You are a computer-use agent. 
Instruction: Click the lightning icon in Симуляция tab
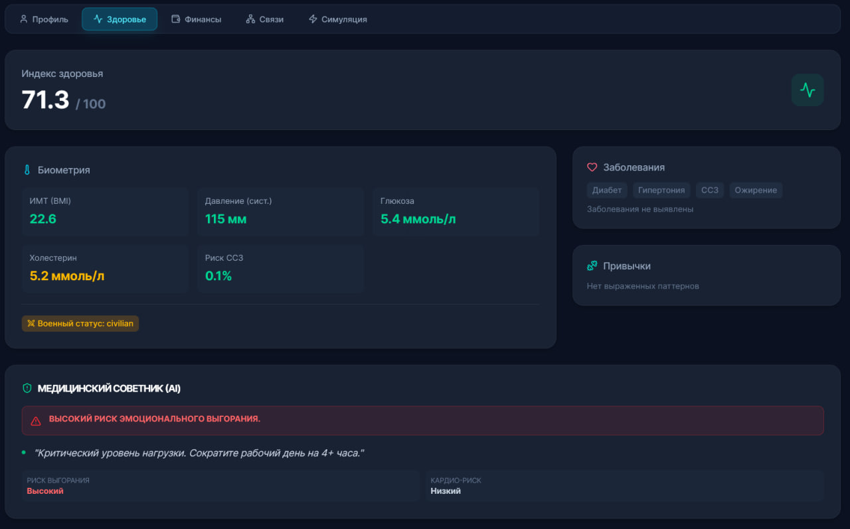[x=313, y=19]
